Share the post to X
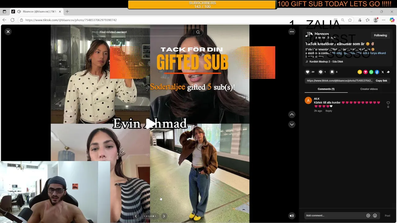The height and width of the screenshot is (223, 397). coord(382,72)
